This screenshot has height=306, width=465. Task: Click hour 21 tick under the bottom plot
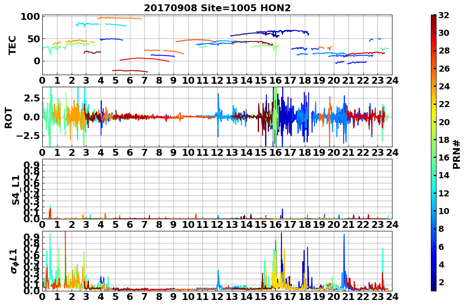pyautogui.click(x=348, y=297)
